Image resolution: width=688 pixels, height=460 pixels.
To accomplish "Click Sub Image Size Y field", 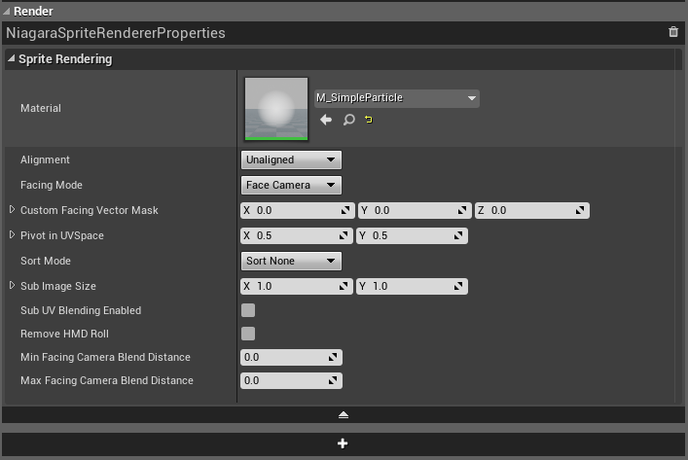I will [412, 286].
